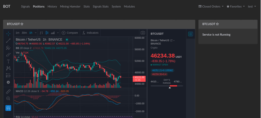The height and width of the screenshot is (118, 261).
Task: Collapse the indicator legend with chevron
Action: (x=18, y=57)
